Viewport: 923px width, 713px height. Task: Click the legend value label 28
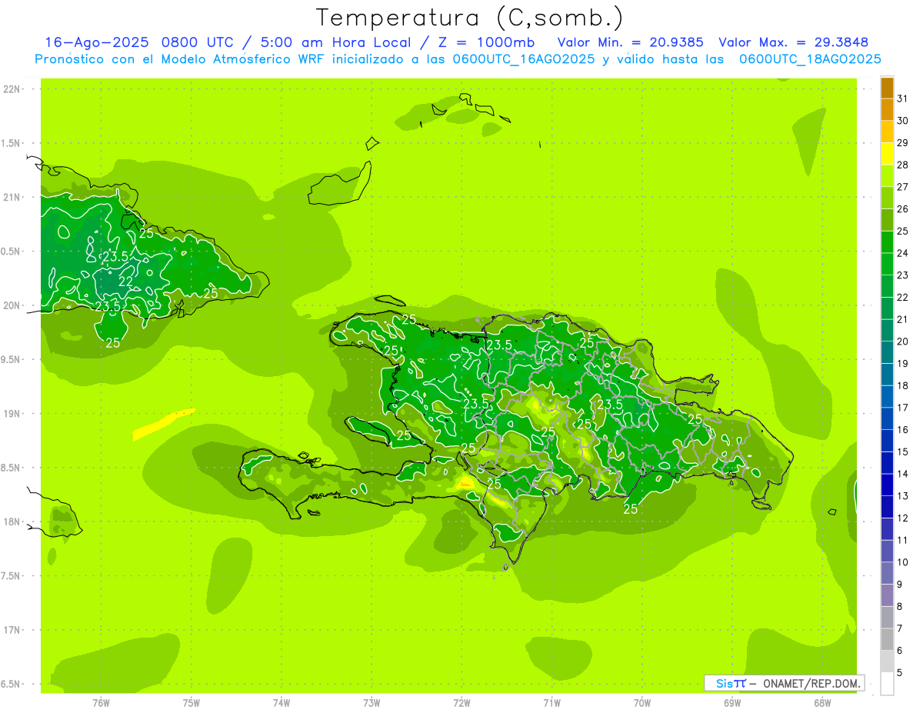902,165
